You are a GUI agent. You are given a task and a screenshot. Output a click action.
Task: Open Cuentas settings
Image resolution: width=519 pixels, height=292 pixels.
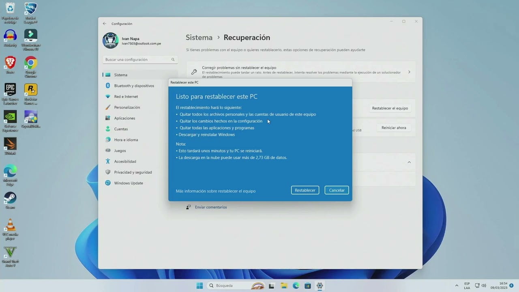pyautogui.click(x=121, y=129)
